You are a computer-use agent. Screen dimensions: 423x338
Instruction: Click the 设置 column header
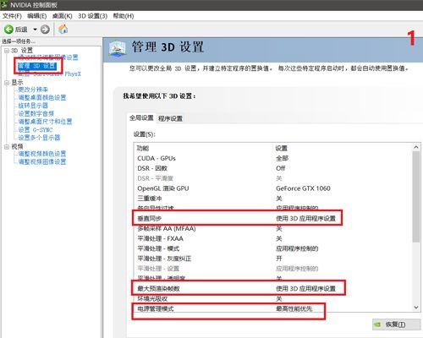pyautogui.click(x=343, y=148)
